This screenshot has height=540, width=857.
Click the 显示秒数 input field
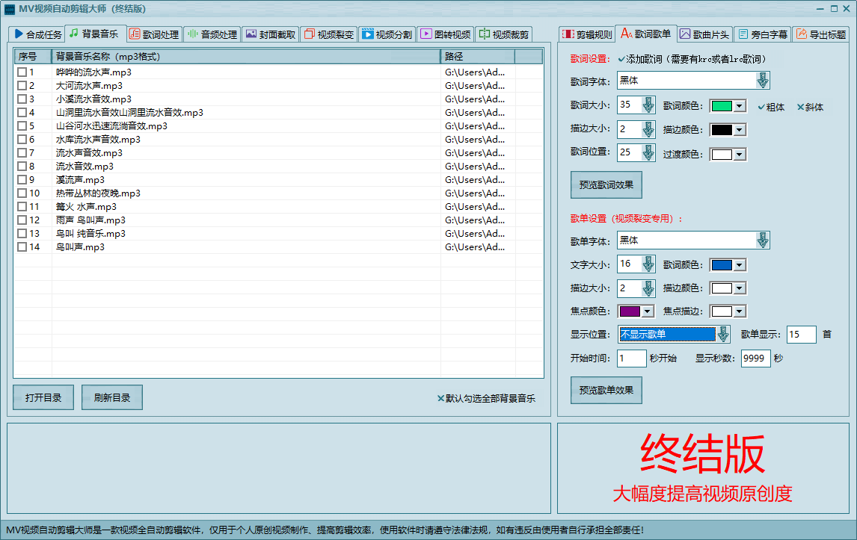click(755, 359)
